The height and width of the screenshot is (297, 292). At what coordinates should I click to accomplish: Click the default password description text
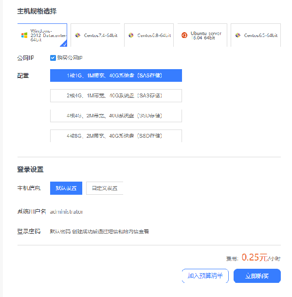99,231
